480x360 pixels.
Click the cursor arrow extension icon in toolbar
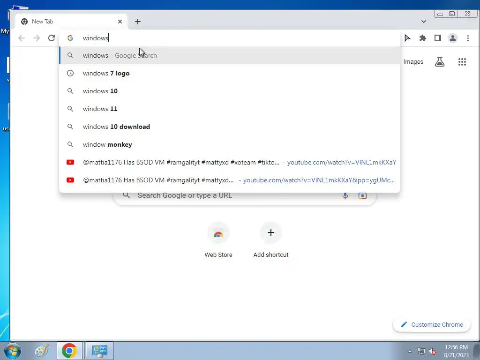coord(407,38)
